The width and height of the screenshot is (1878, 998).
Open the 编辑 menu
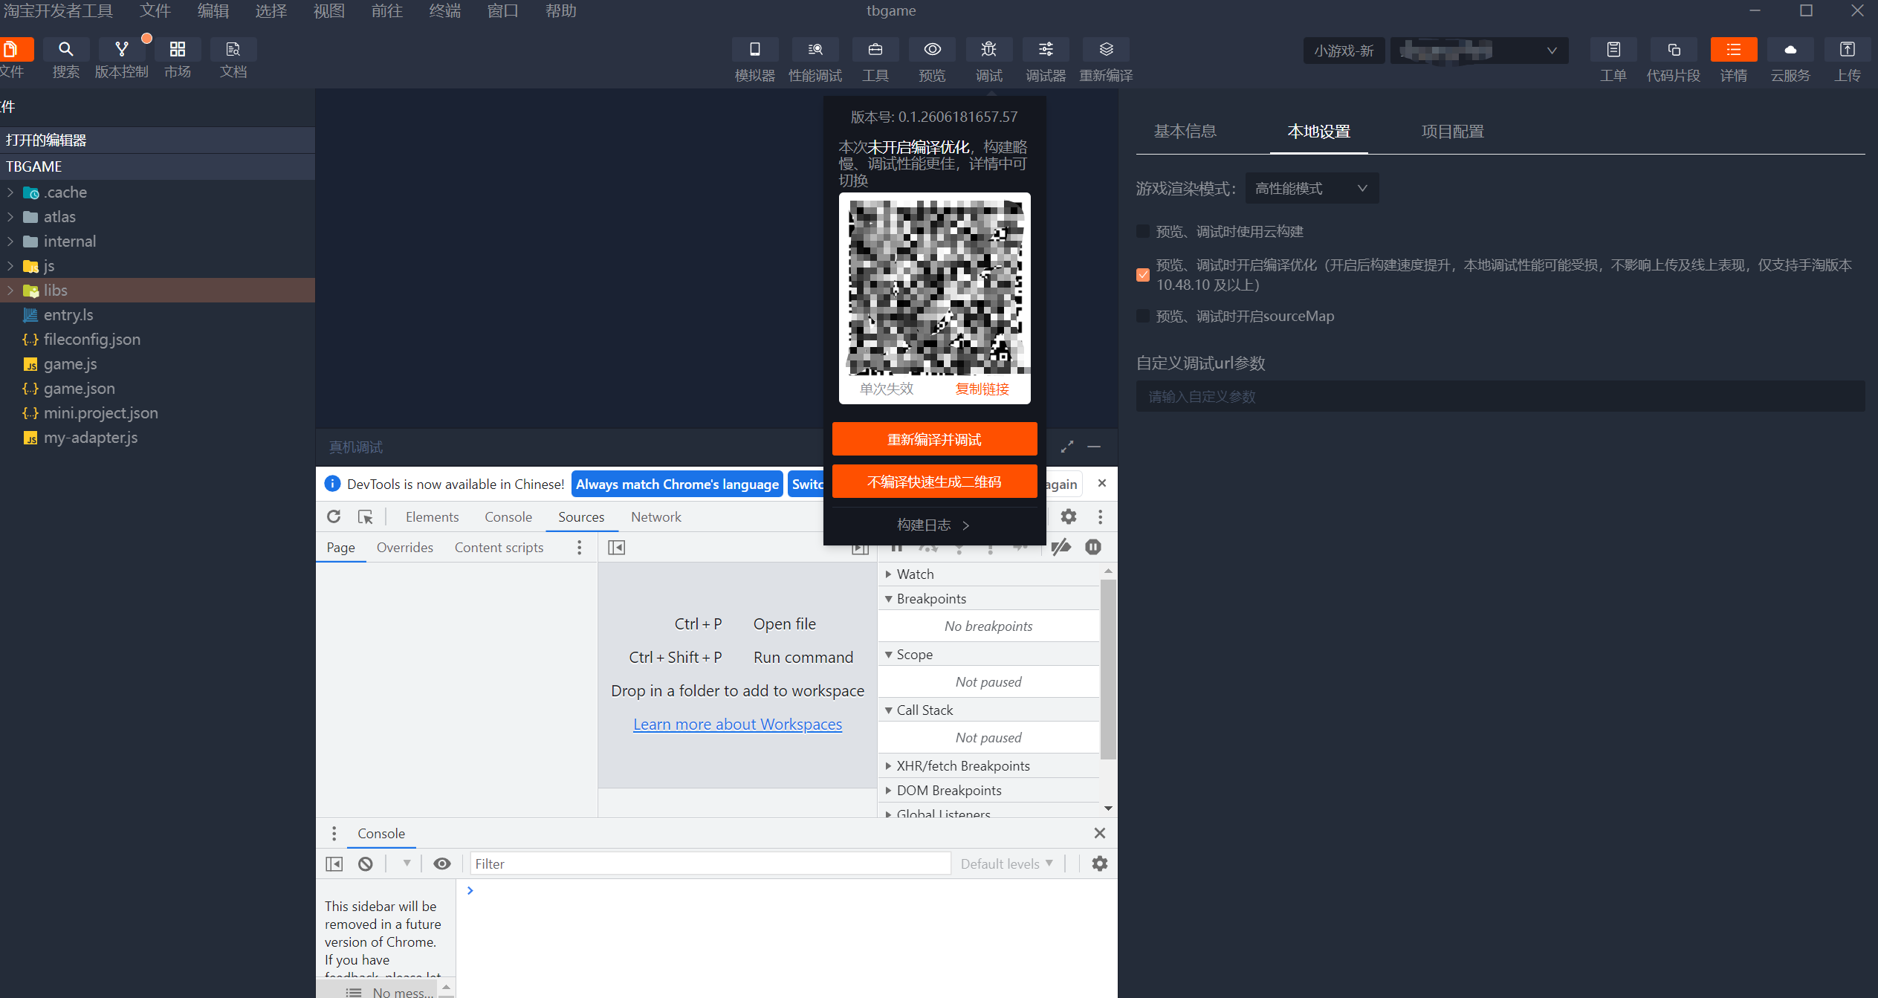click(213, 11)
